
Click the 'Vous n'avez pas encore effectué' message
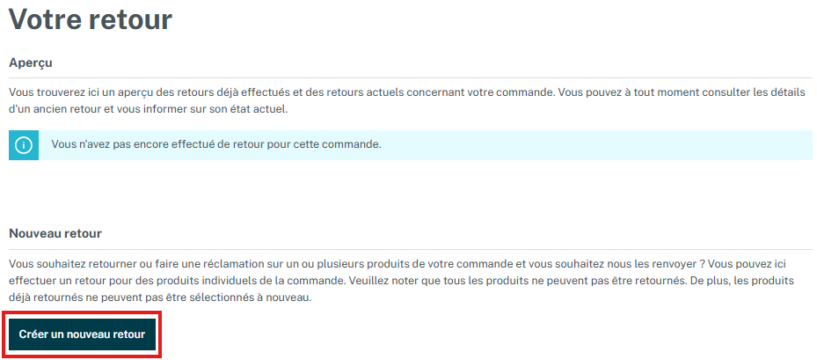(215, 144)
